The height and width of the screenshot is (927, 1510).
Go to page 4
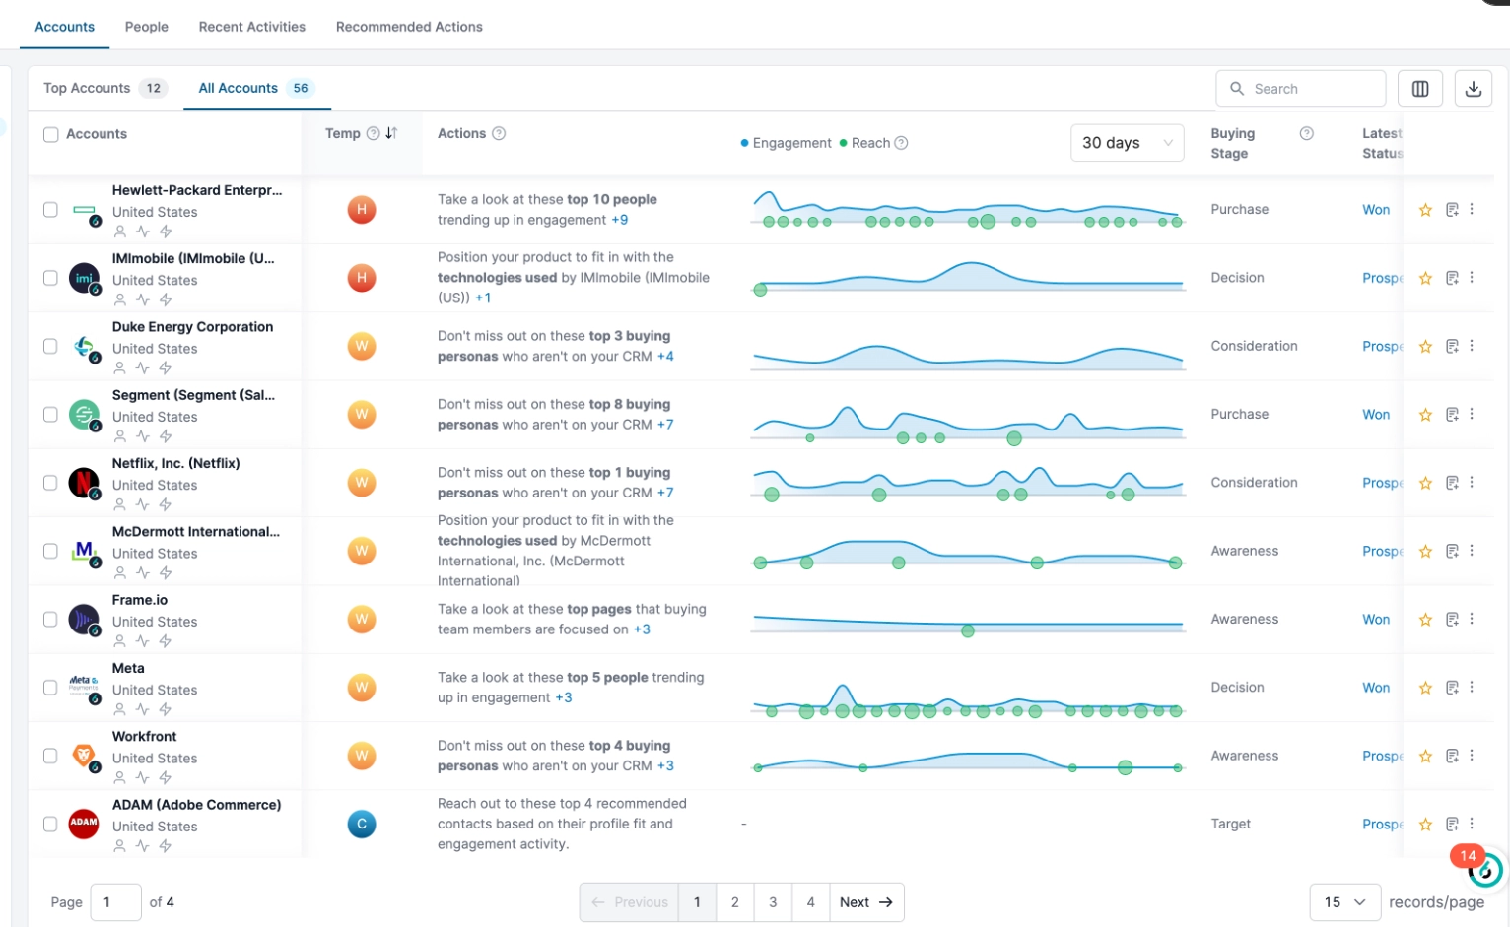[x=811, y=902]
